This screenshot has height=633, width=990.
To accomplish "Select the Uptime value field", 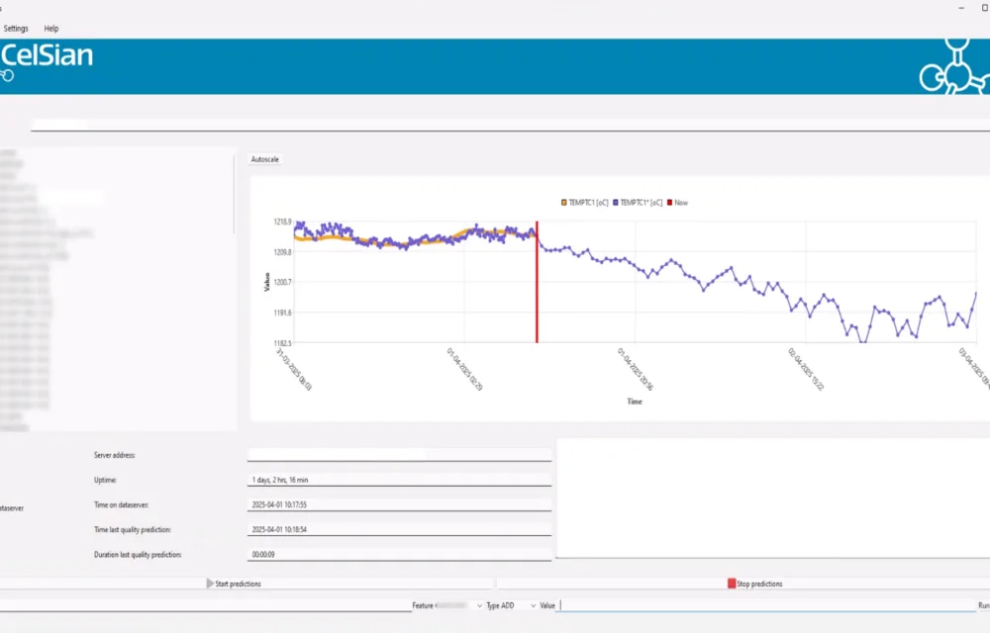I will coord(399,480).
